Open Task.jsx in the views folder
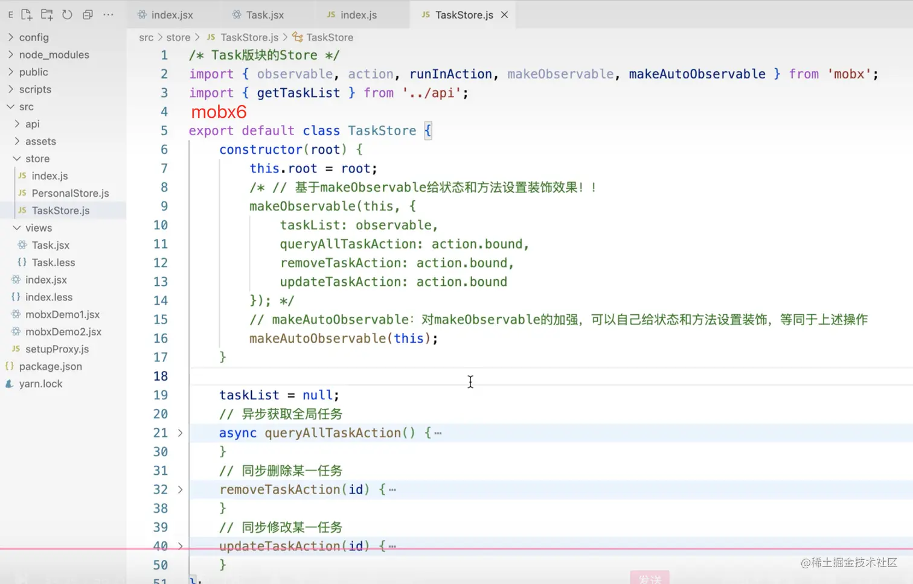This screenshot has width=913, height=584. point(51,245)
